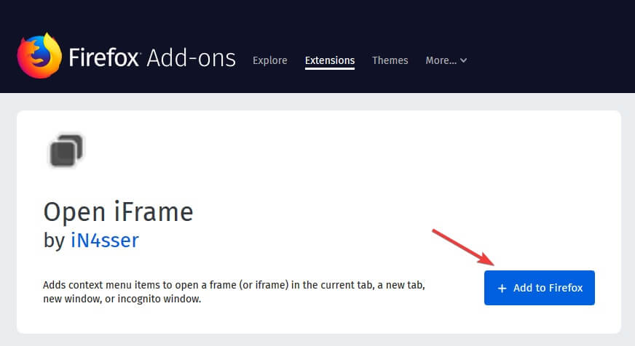Click the Open iFrame extension icon
Viewport: 635px width, 346px height.
tap(66, 150)
